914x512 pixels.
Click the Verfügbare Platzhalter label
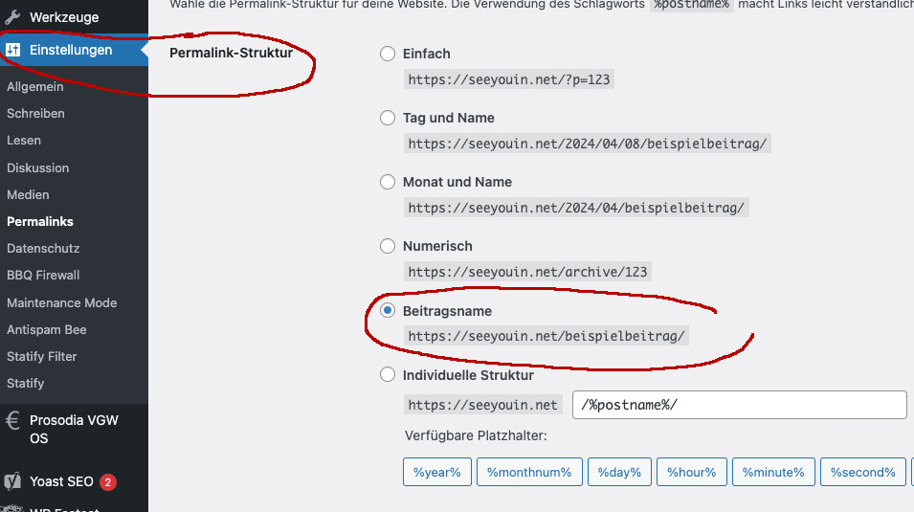(476, 435)
